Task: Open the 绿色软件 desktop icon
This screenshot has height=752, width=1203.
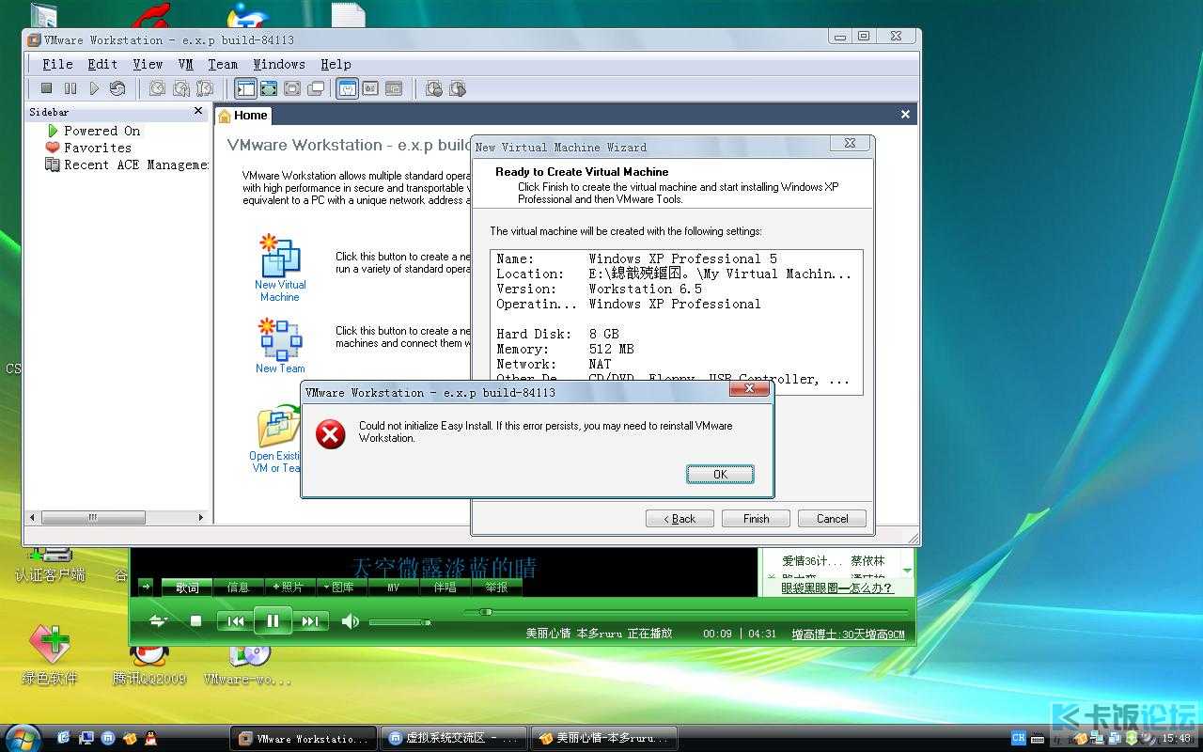Action: pyautogui.click(x=50, y=655)
